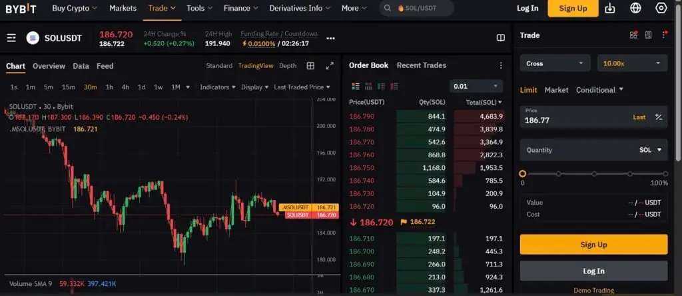This screenshot has height=296, width=682.
Task: Click the lightning funding rate 0.0100%
Action: (259, 43)
